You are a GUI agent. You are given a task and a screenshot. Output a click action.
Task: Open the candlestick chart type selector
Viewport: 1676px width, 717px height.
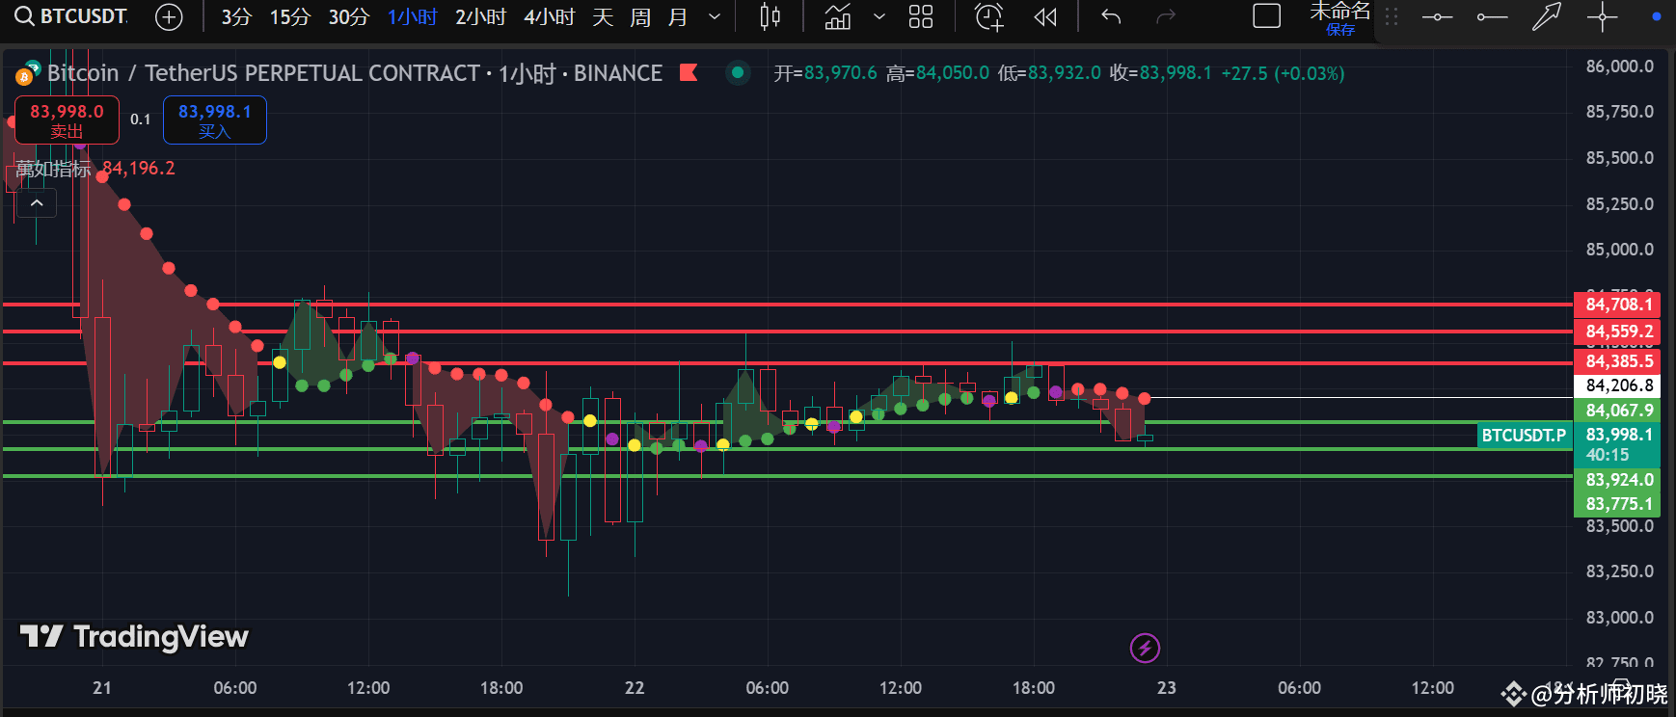coord(770,16)
